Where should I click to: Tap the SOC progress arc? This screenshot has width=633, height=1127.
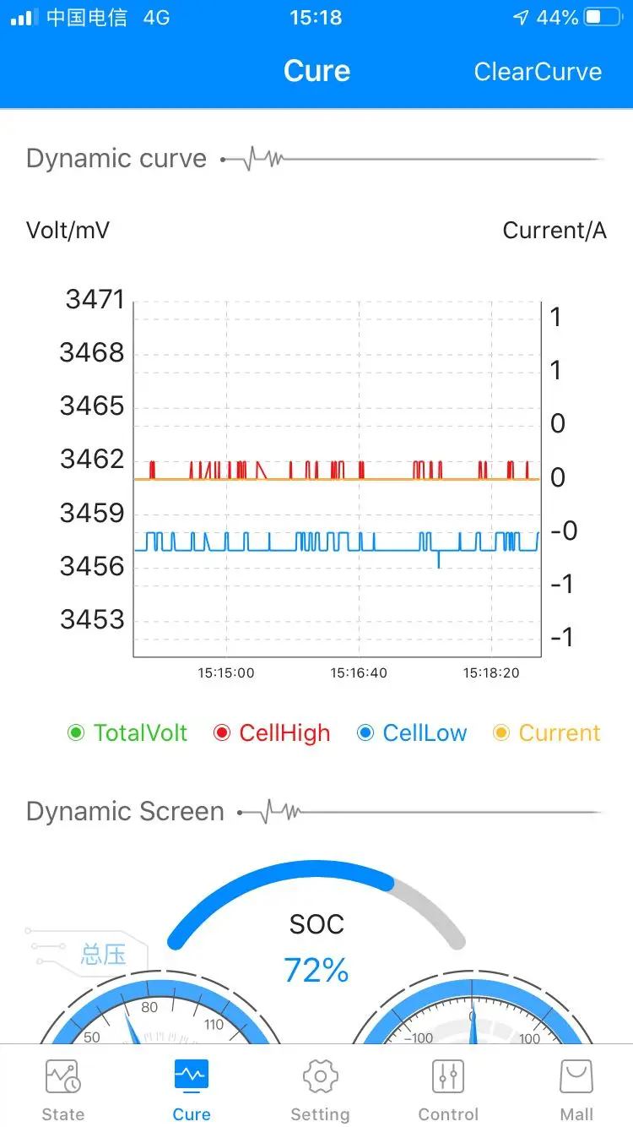[x=316, y=904]
